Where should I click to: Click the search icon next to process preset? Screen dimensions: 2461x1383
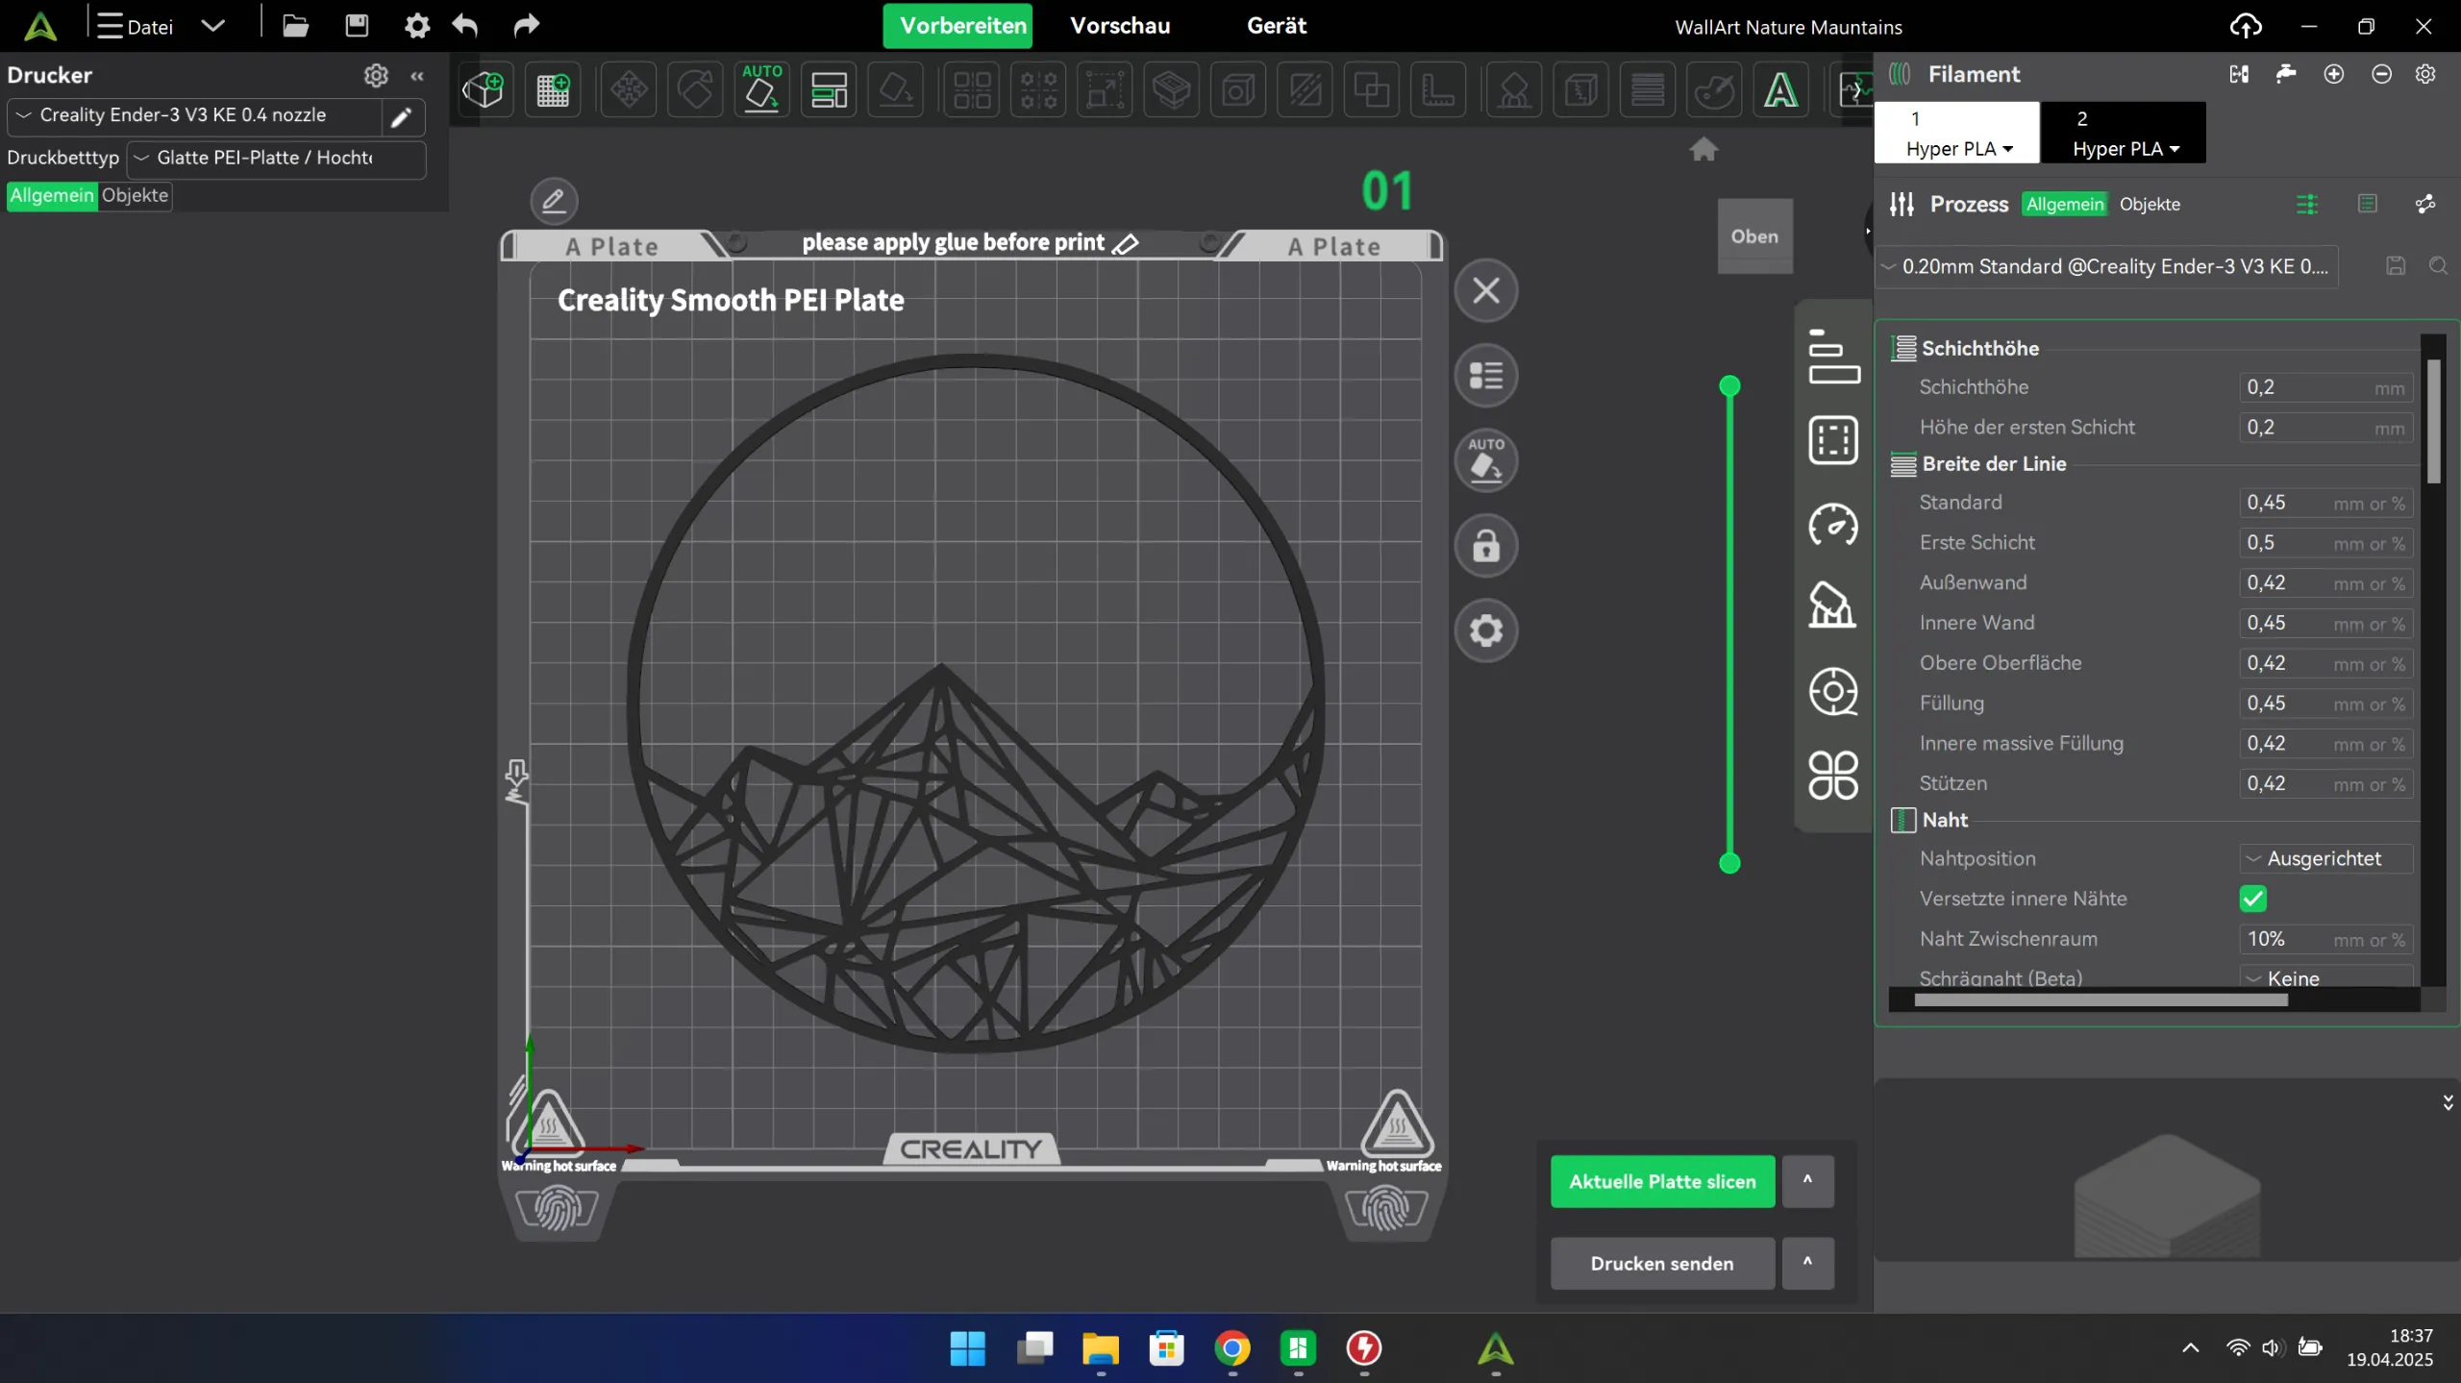2438,266
